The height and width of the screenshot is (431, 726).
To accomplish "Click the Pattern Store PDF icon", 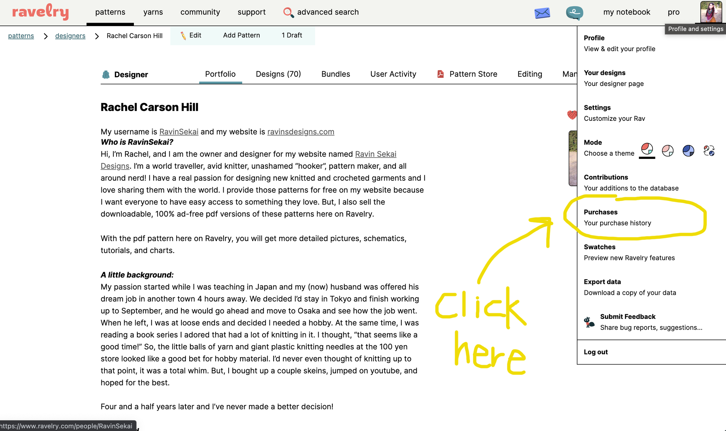I will pyautogui.click(x=440, y=74).
